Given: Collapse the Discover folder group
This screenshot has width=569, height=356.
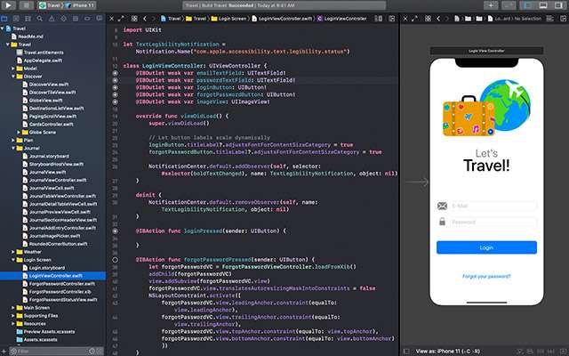Looking at the screenshot, I should 14,77.
